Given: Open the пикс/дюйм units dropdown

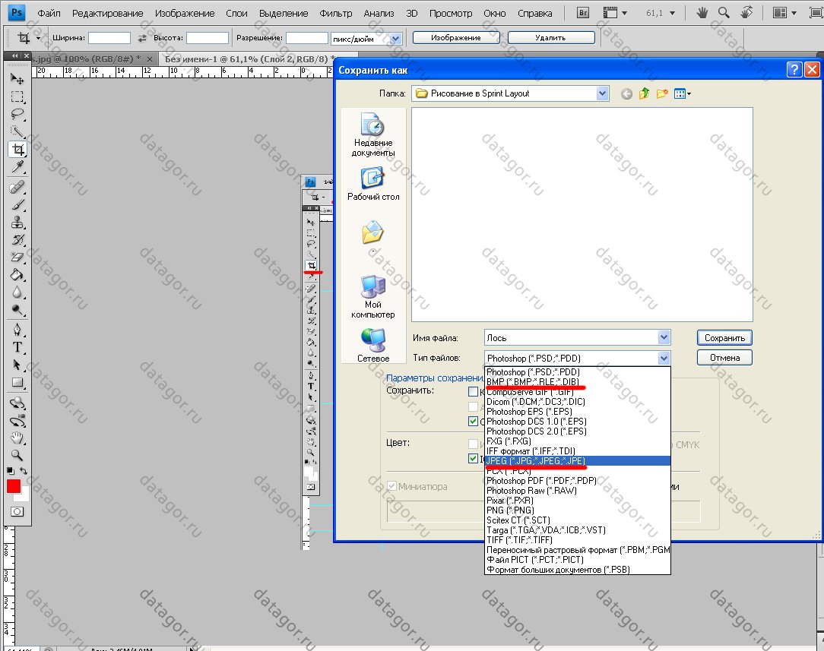Looking at the screenshot, I should [x=396, y=38].
